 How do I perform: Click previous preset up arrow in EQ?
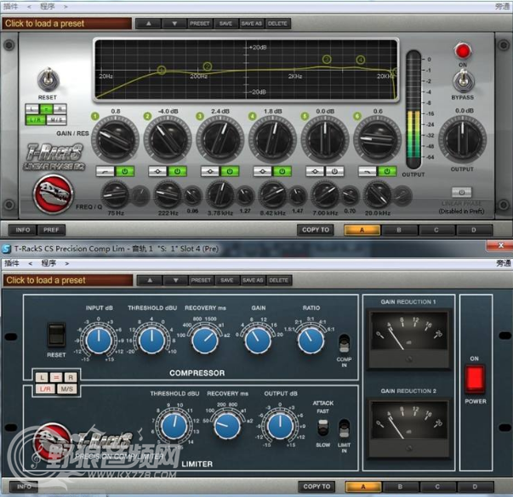click(x=149, y=24)
